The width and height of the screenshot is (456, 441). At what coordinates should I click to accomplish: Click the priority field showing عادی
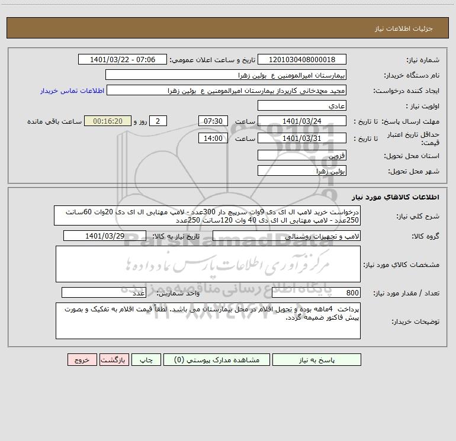302,106
